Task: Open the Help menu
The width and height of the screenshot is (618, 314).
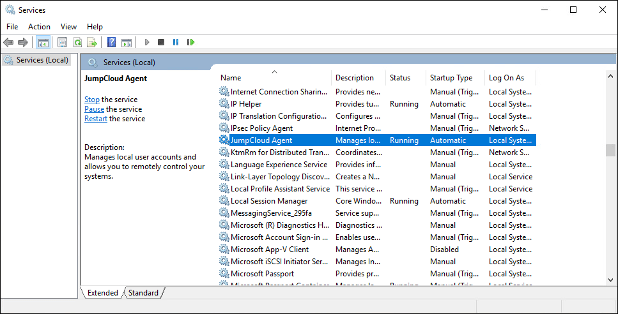Action: point(95,27)
